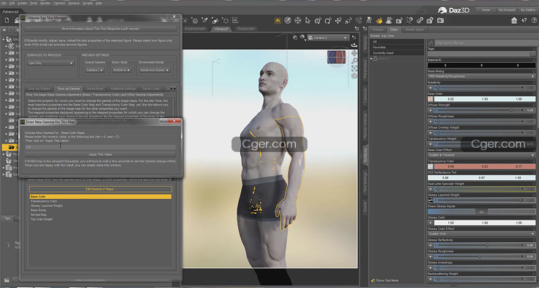Click the Camera orbit circular tool
This screenshot has height=288, width=539.
click(x=288, y=21)
